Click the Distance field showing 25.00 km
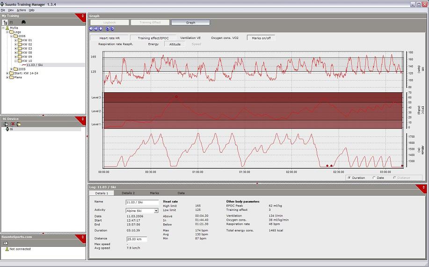Viewport: 429px width, 267px height. pyautogui.click(x=136, y=239)
